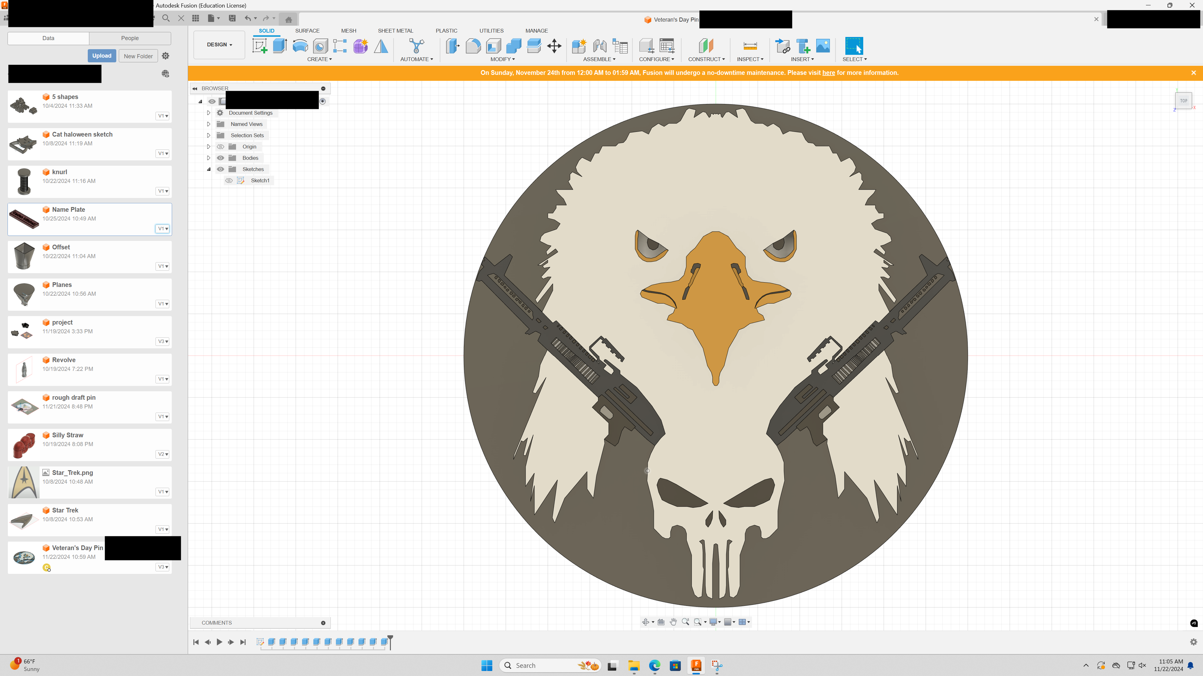Switch to the People tab
Viewport: 1203px width, 676px height.
click(x=130, y=38)
